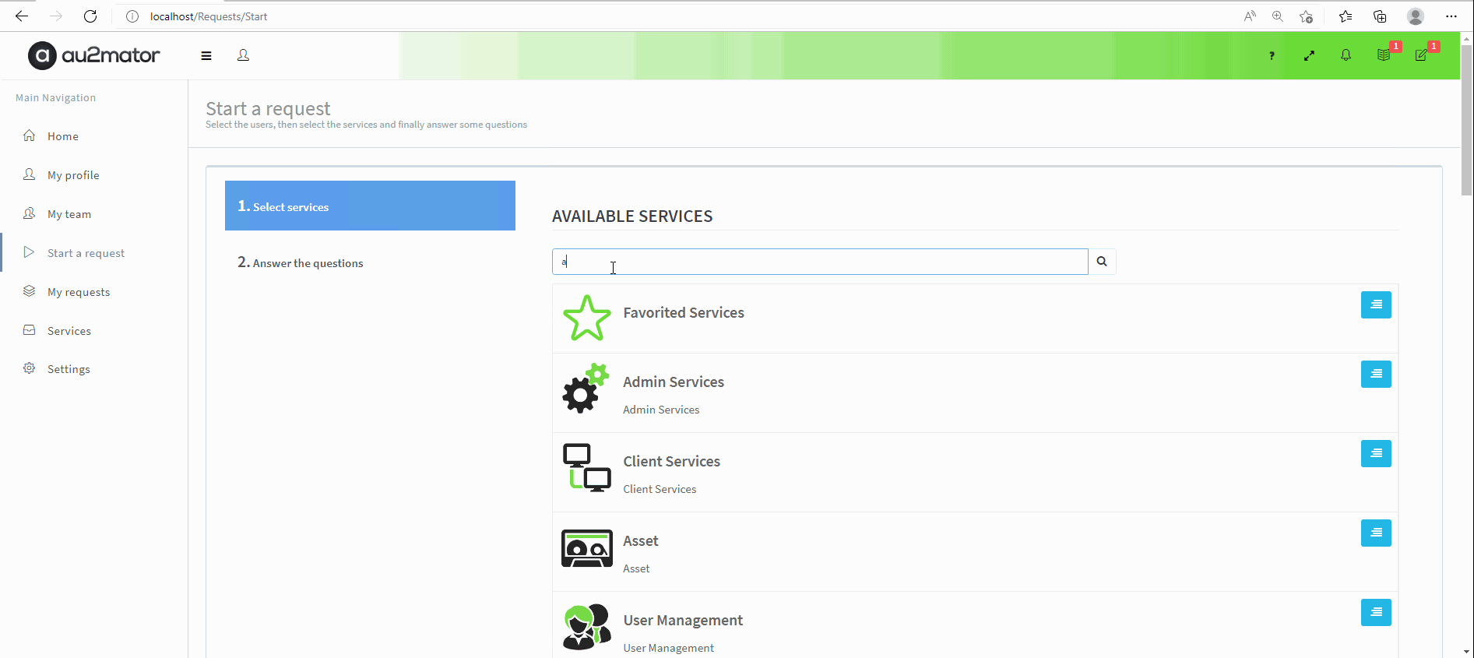Click the search magnifier button

(1101, 262)
